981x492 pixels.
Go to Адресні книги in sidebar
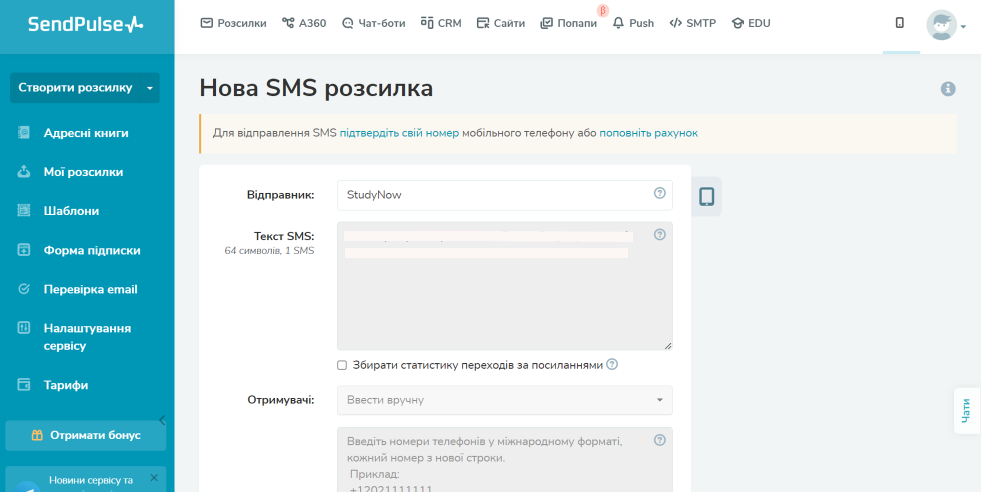tap(86, 133)
